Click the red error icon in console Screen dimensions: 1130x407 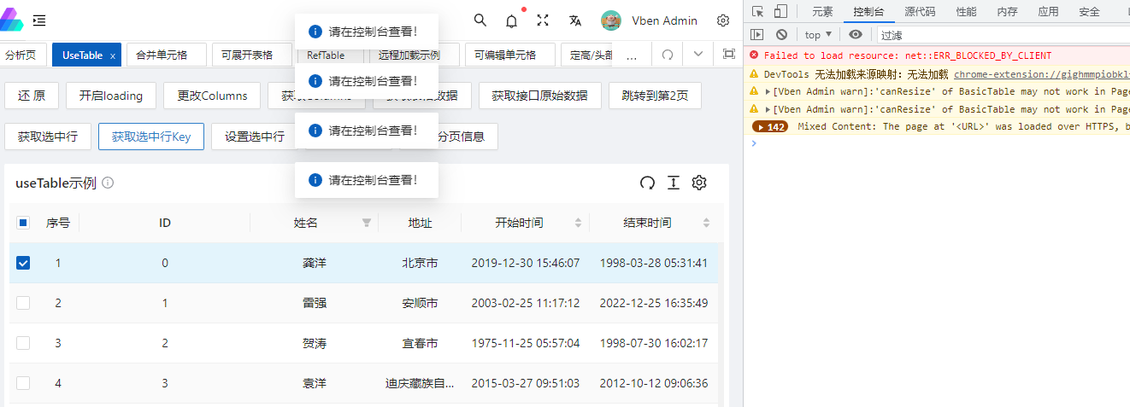754,55
